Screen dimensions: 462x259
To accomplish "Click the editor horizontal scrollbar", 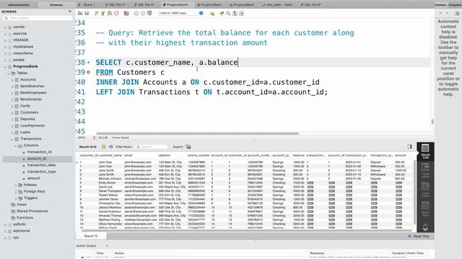I will pyautogui.click(x=197, y=133).
